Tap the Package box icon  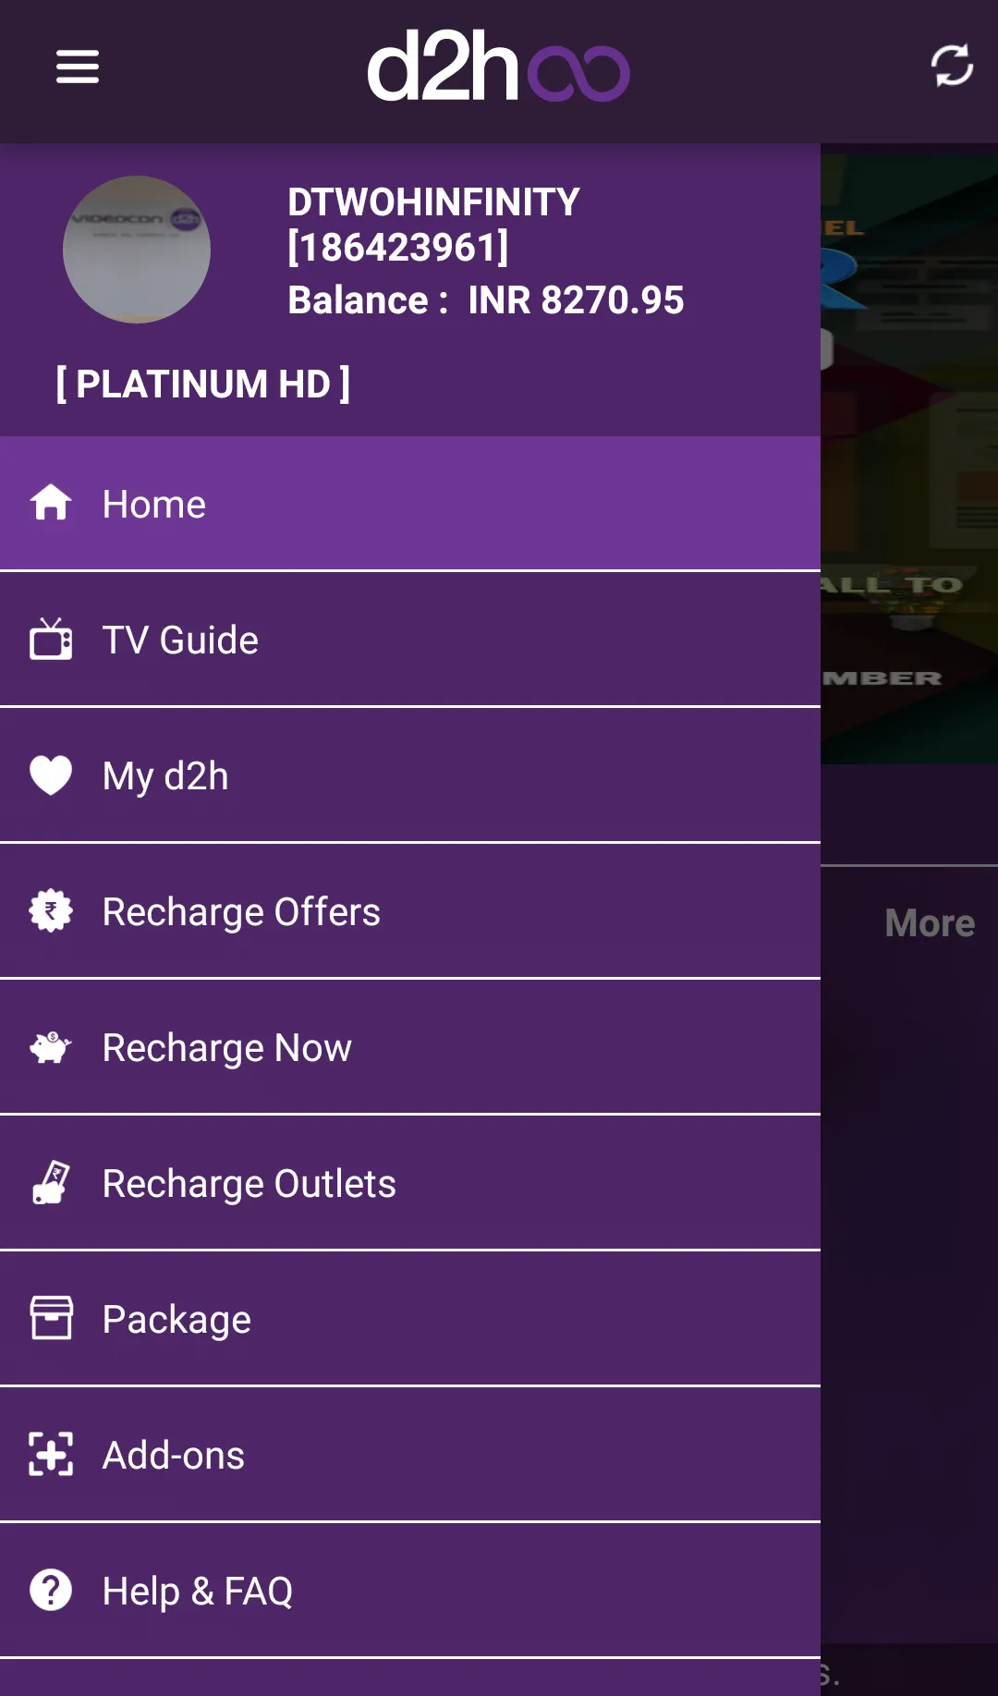(x=51, y=1318)
